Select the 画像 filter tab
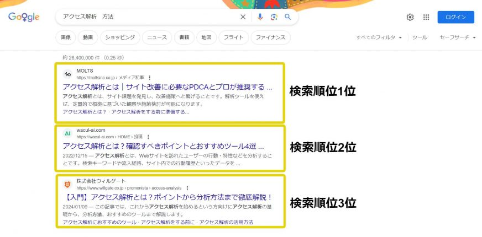This screenshot has height=237, width=482. pyautogui.click(x=66, y=37)
